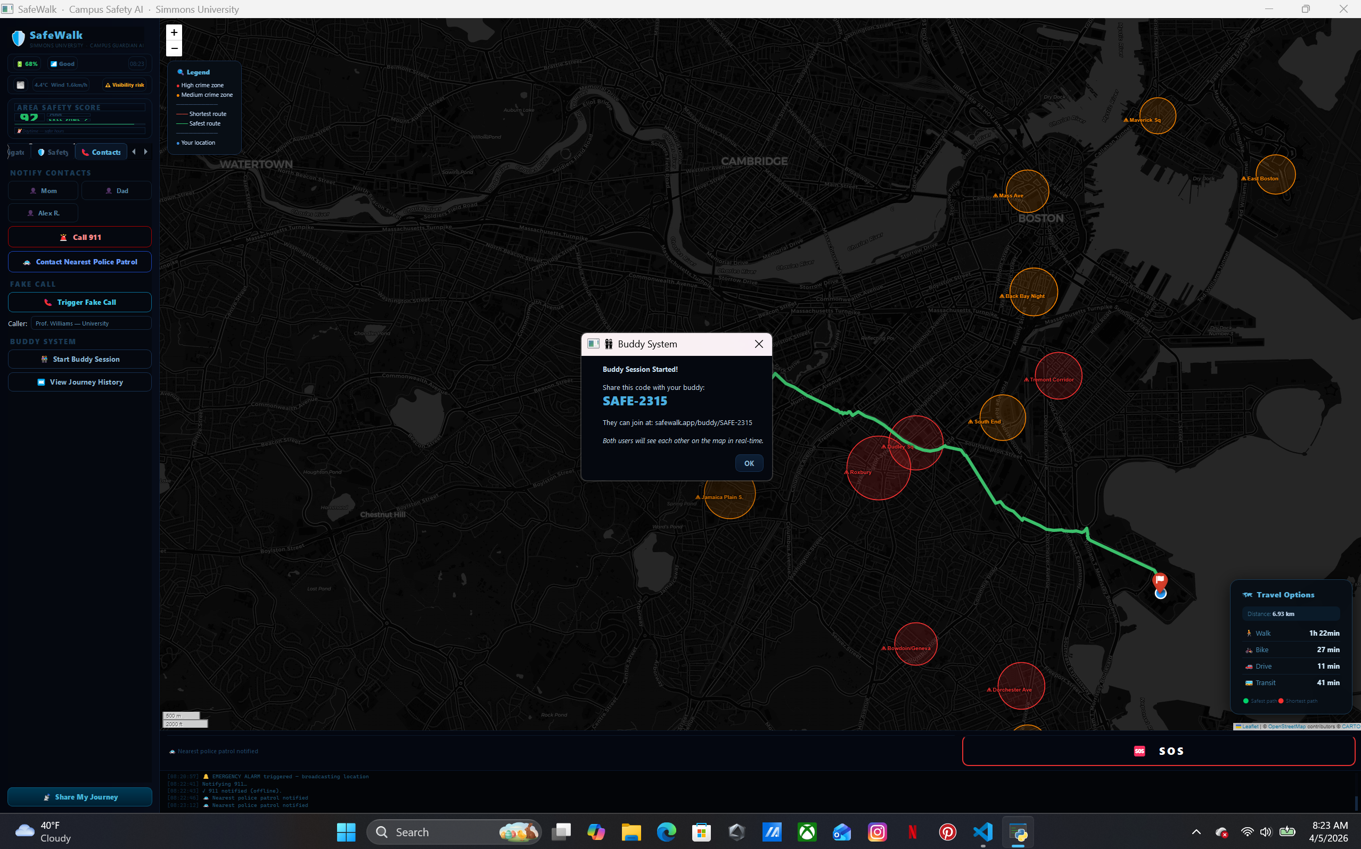Toggle the Mom contact notification
1361x849 pixels.
pyautogui.click(x=43, y=191)
